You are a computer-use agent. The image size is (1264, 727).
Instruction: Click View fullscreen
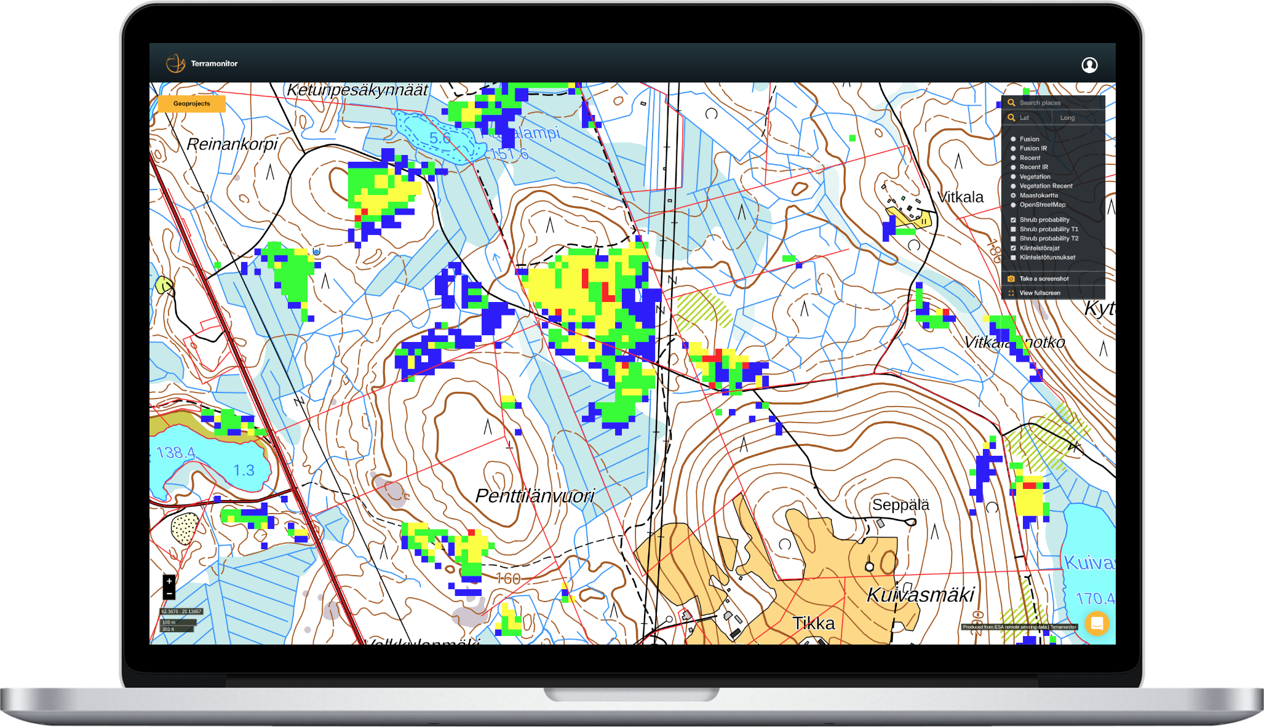coord(1040,293)
